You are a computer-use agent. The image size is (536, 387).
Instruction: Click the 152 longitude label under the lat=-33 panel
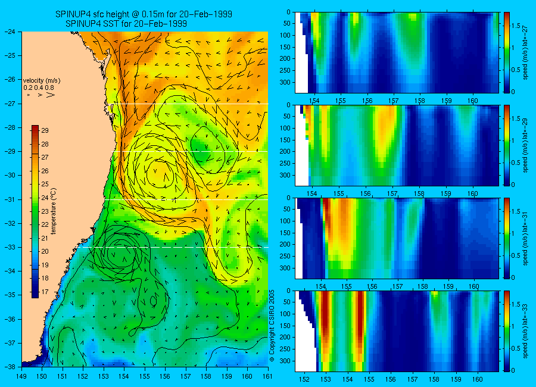coord(304,379)
